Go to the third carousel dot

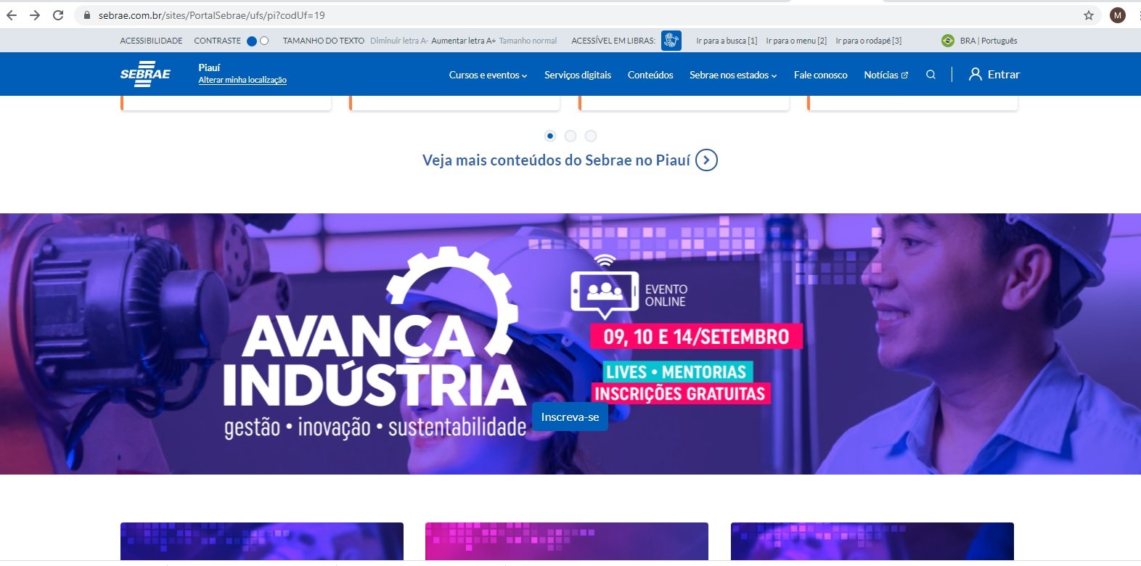[591, 136]
